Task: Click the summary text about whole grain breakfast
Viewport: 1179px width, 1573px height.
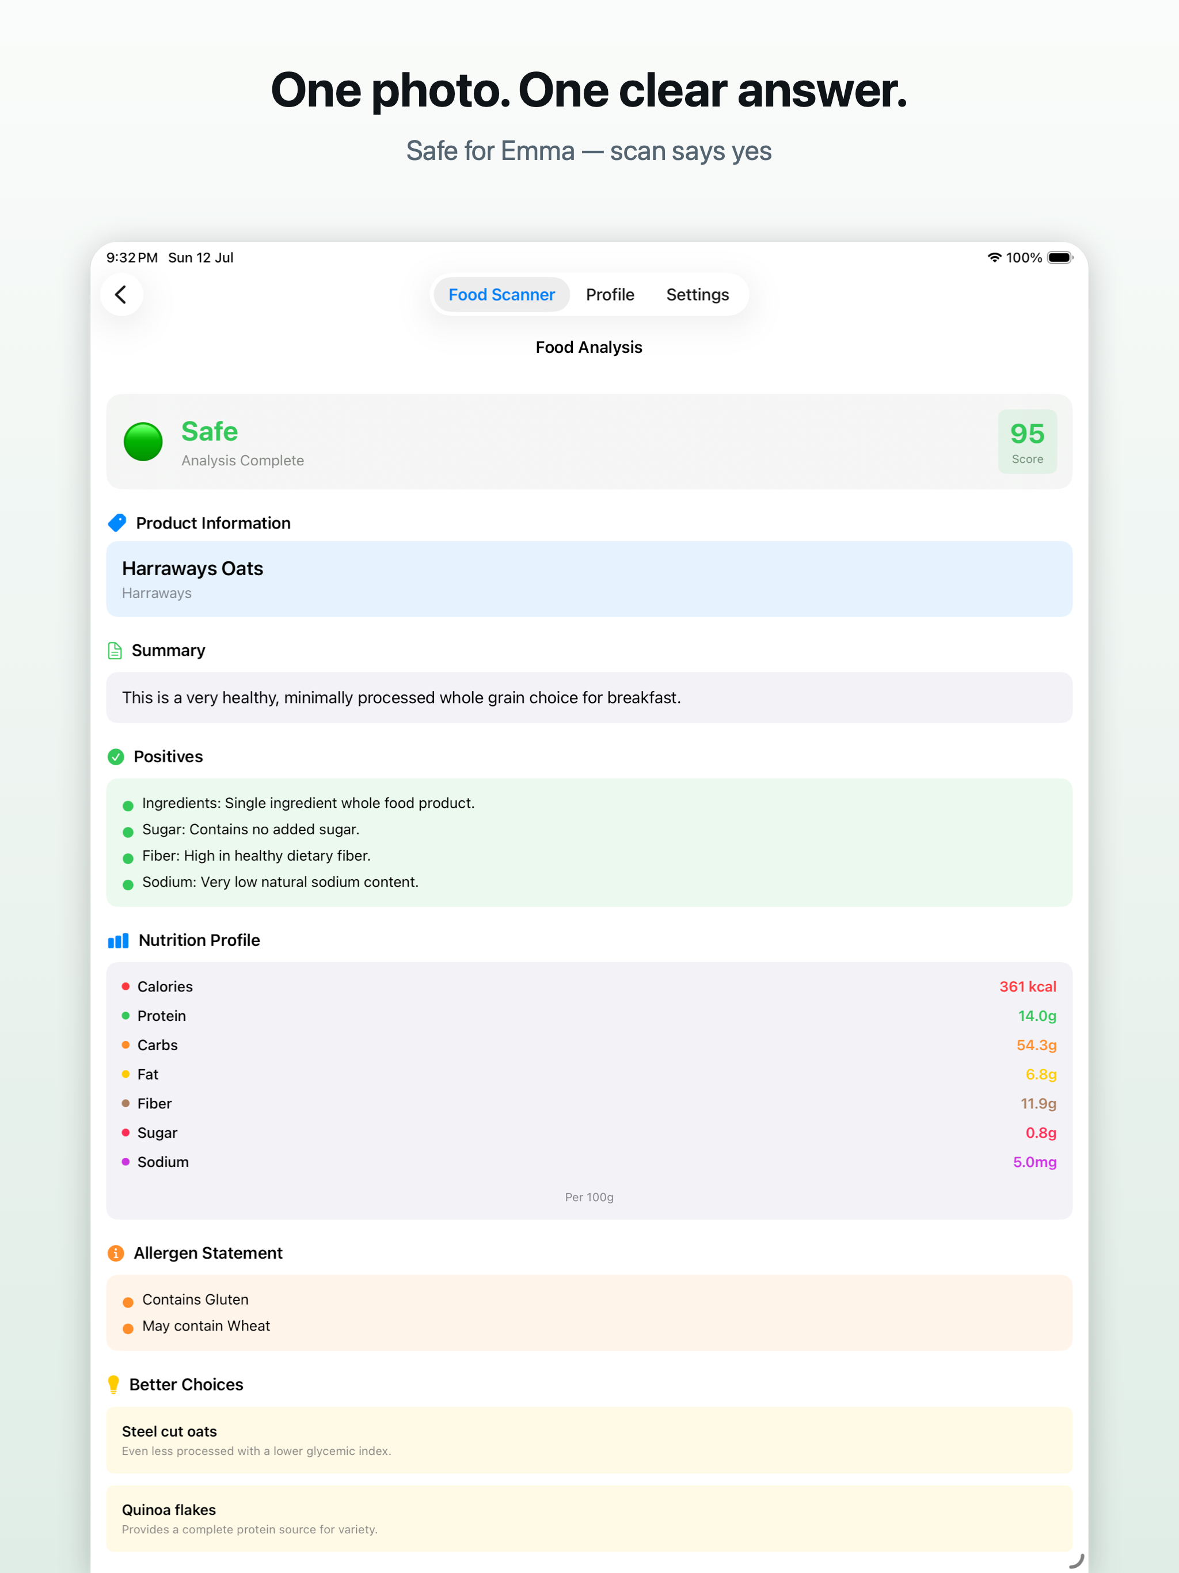Action: (401, 698)
